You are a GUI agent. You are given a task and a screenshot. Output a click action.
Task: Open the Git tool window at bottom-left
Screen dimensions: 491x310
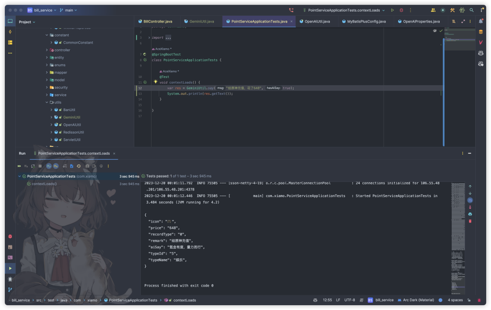click(x=10, y=289)
